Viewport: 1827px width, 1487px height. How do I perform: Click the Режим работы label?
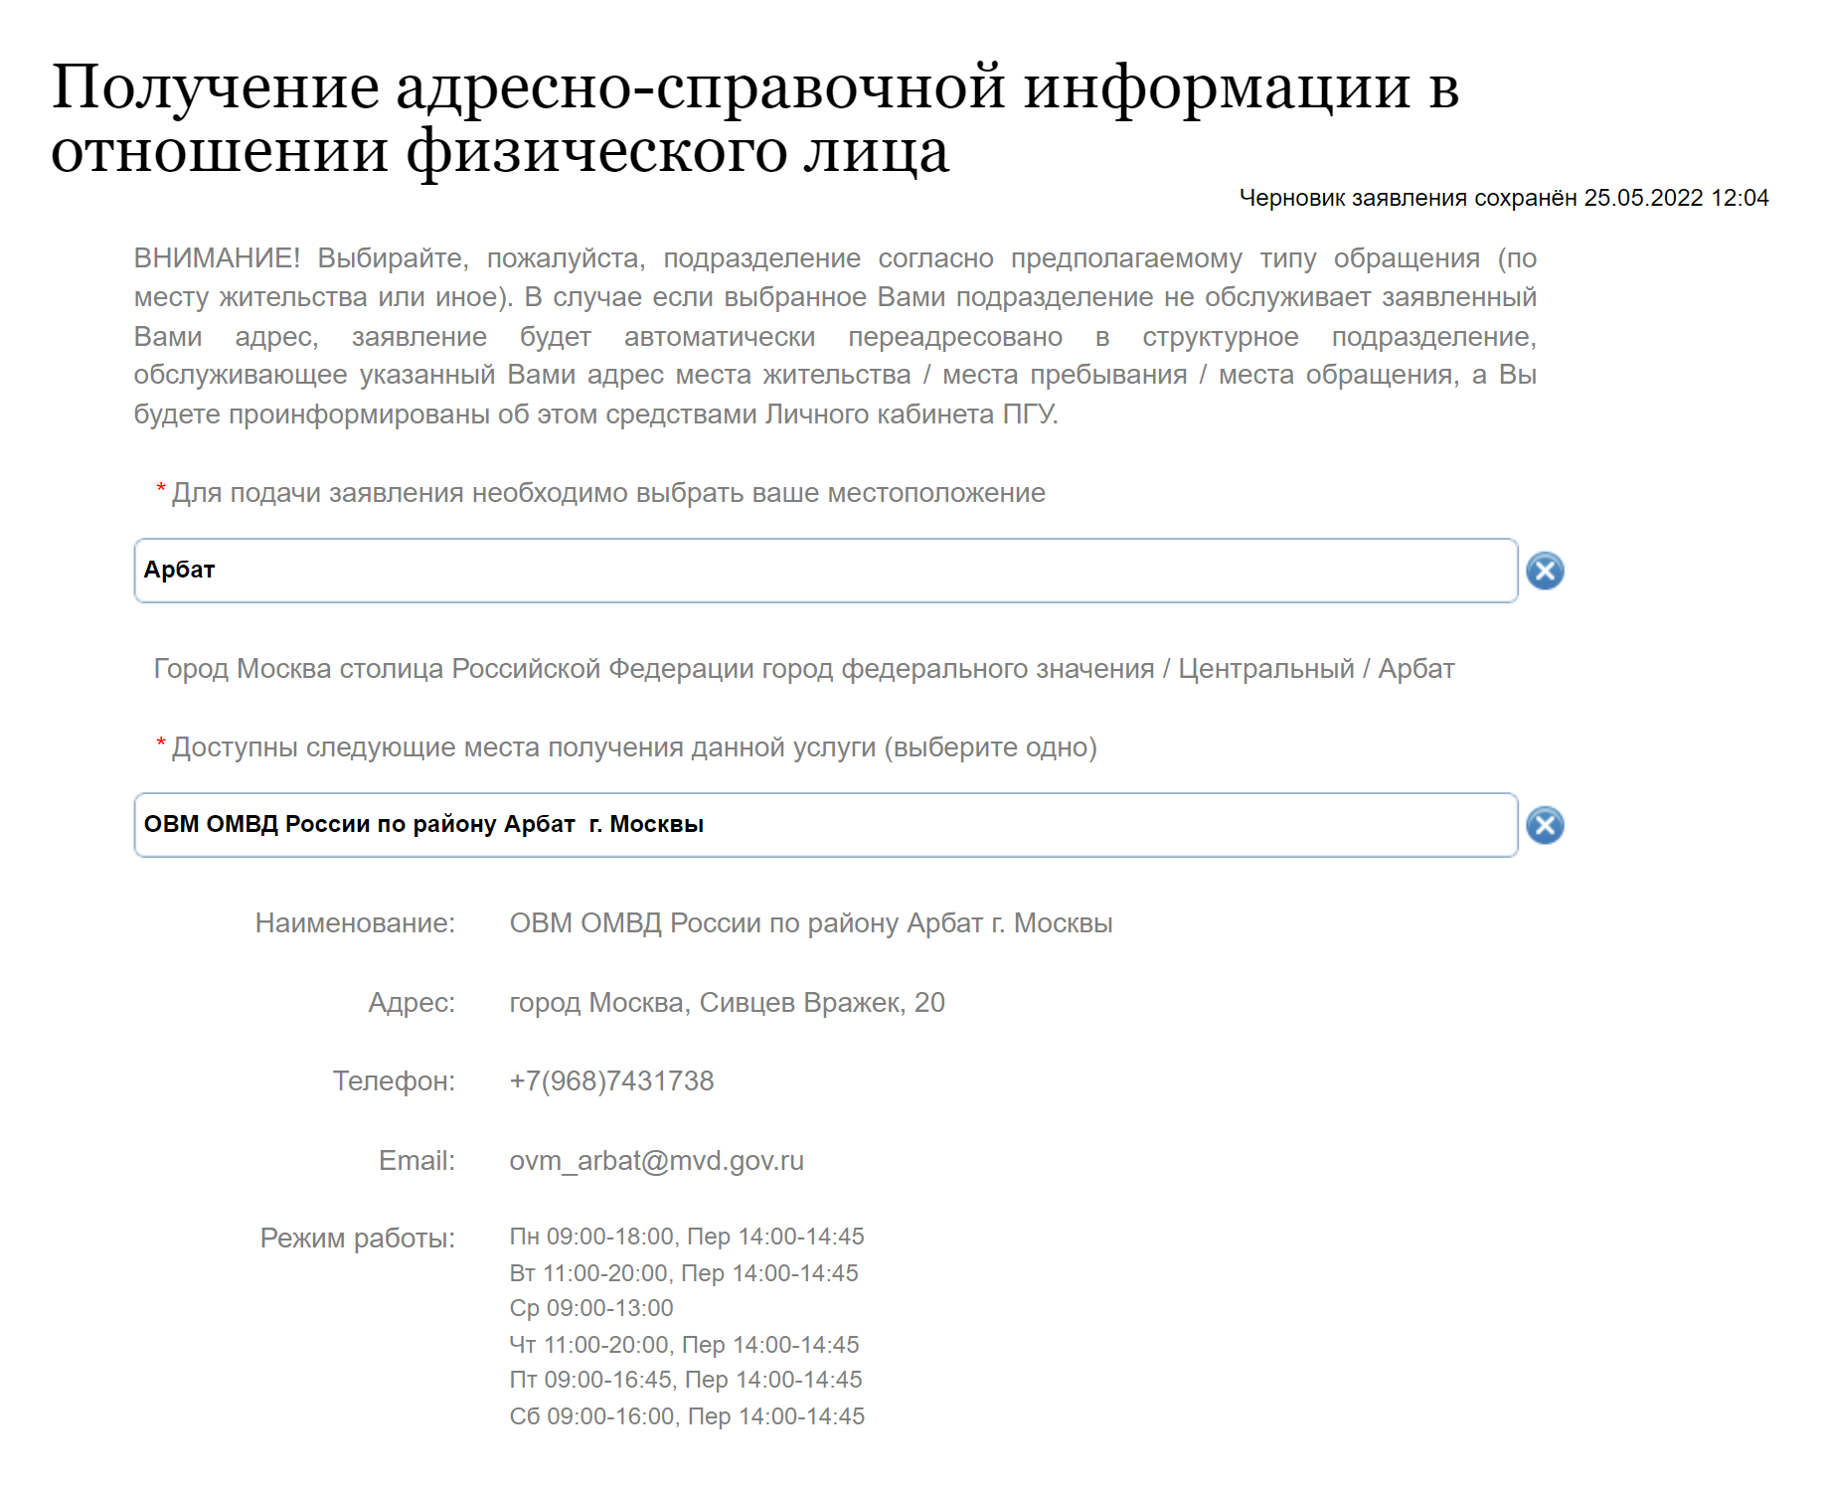pos(357,1239)
